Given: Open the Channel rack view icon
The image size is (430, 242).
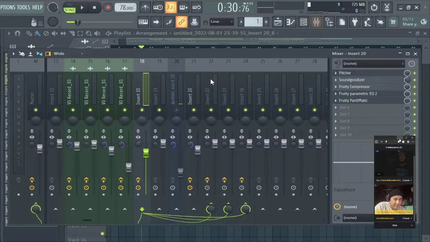Looking at the screenshot, I should click(303, 22).
